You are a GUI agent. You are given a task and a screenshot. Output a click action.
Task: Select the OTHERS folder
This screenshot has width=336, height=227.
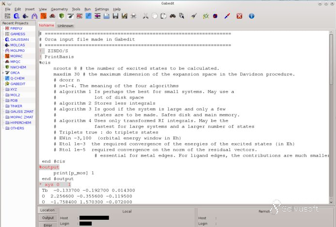tap(17, 128)
